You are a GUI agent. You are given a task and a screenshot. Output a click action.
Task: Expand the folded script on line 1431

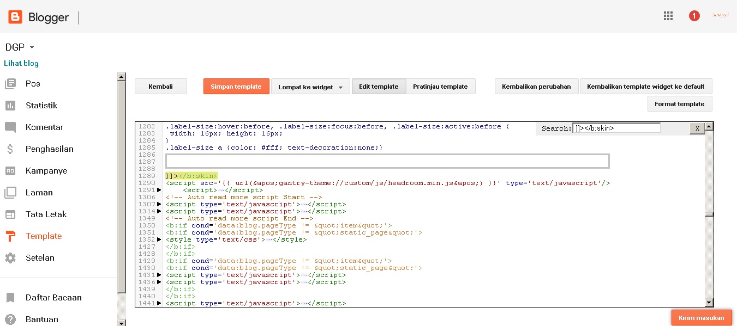[159, 275]
